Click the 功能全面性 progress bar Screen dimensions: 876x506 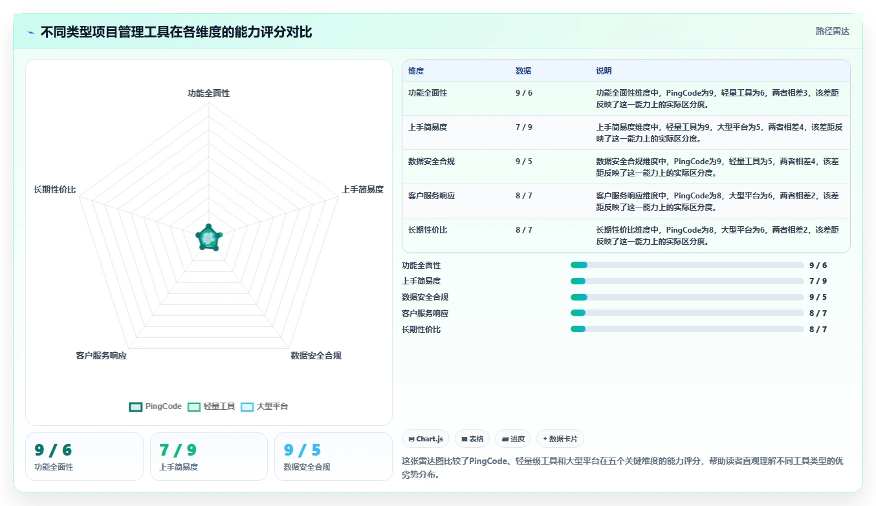pyautogui.click(x=687, y=265)
